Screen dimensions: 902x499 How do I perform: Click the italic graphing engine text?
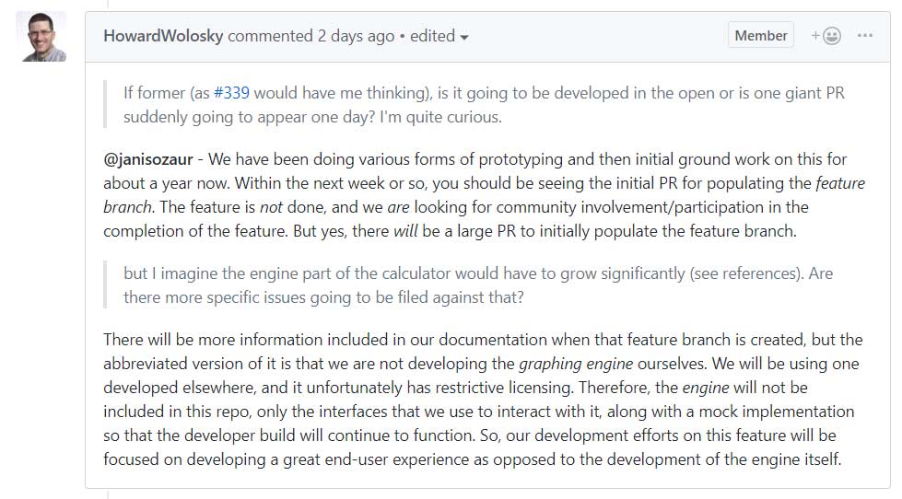pos(576,364)
